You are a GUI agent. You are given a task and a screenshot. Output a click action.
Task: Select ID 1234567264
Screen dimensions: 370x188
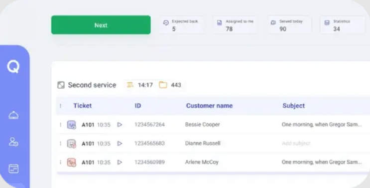point(149,125)
